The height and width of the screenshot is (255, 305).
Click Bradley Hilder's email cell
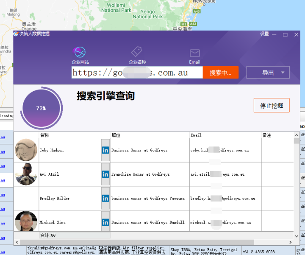[x=225, y=199]
